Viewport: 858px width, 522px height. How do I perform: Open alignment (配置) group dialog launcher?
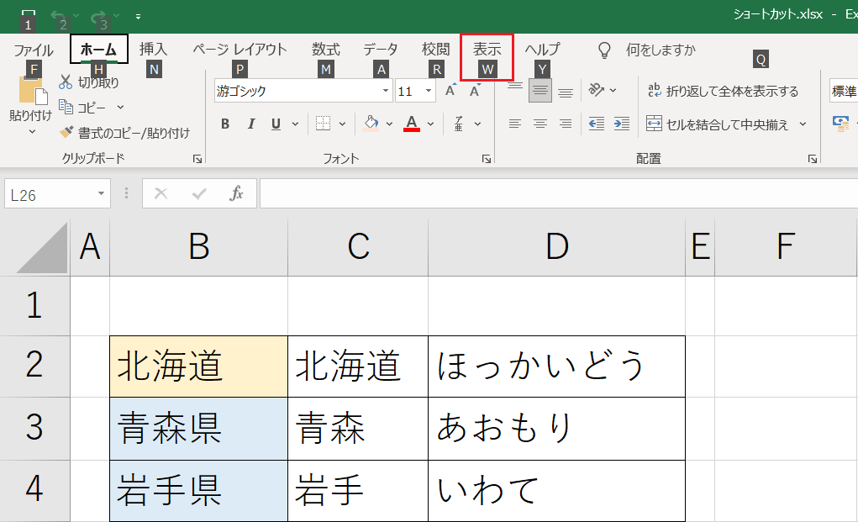coord(813,159)
